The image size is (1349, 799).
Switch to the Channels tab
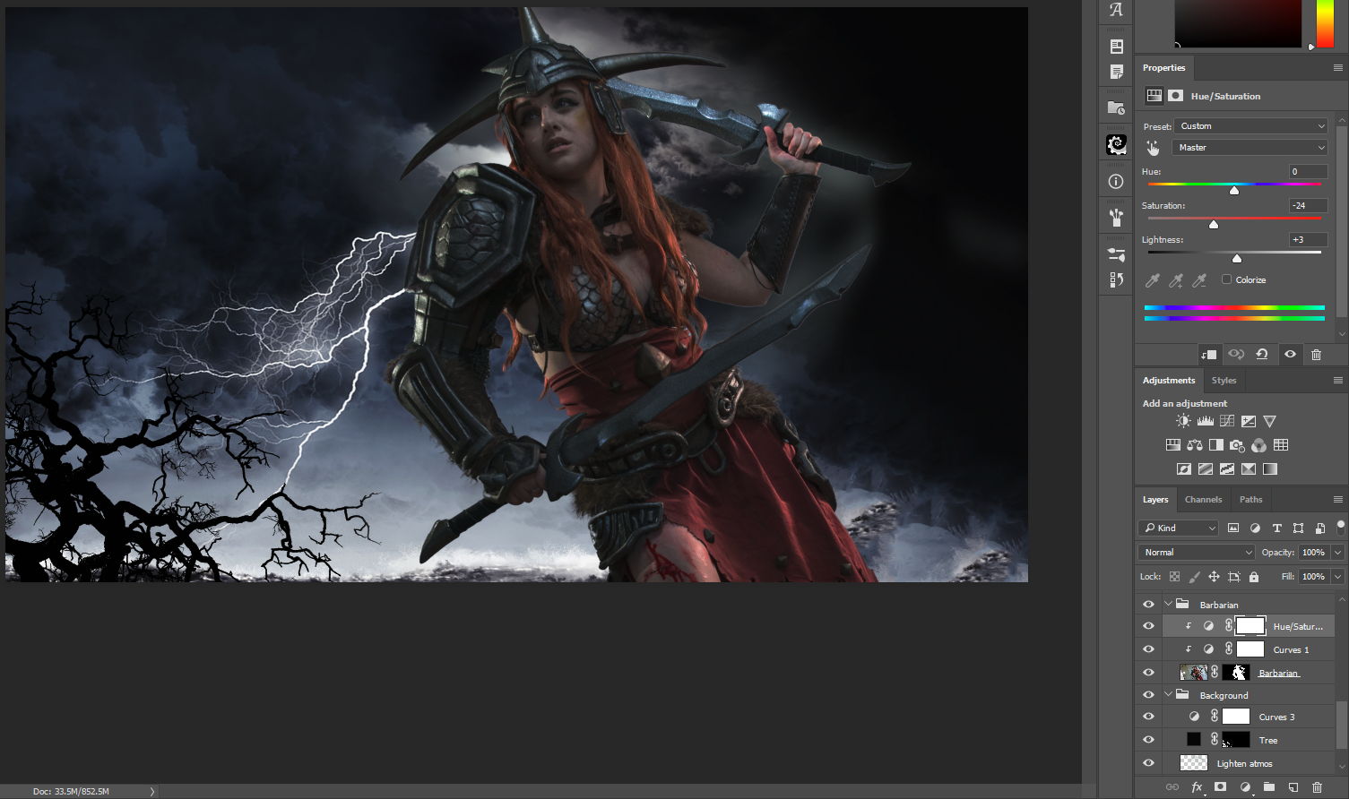1203,500
